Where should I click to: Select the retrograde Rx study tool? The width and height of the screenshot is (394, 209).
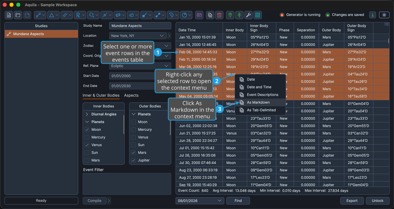(78, 15)
